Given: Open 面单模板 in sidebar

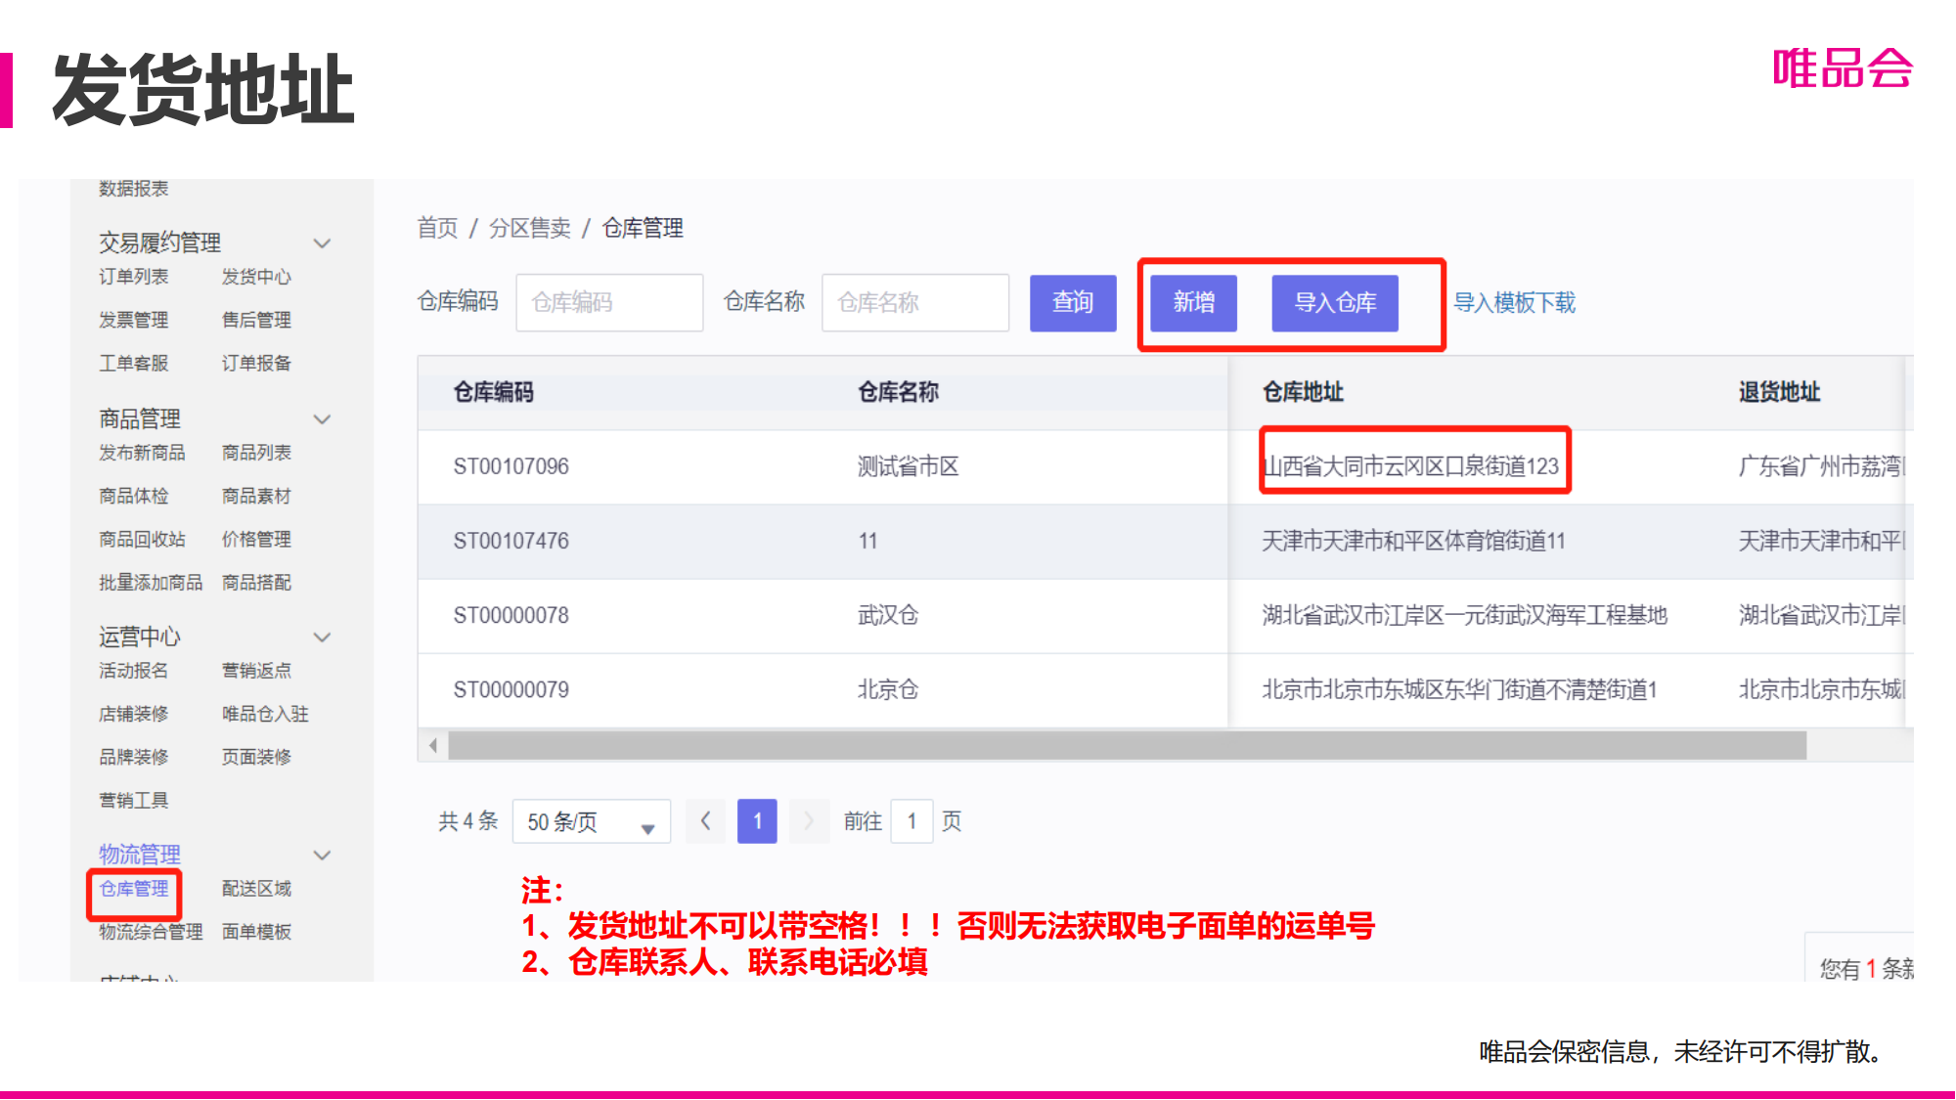Looking at the screenshot, I should pyautogui.click(x=256, y=932).
